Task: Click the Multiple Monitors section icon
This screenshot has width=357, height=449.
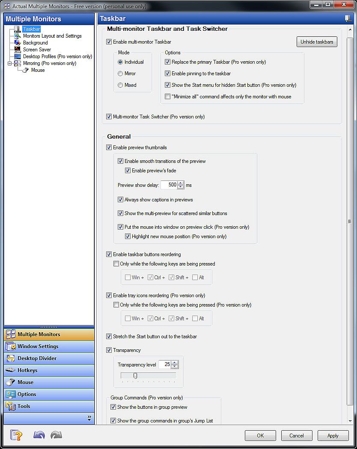Action: 11,334
